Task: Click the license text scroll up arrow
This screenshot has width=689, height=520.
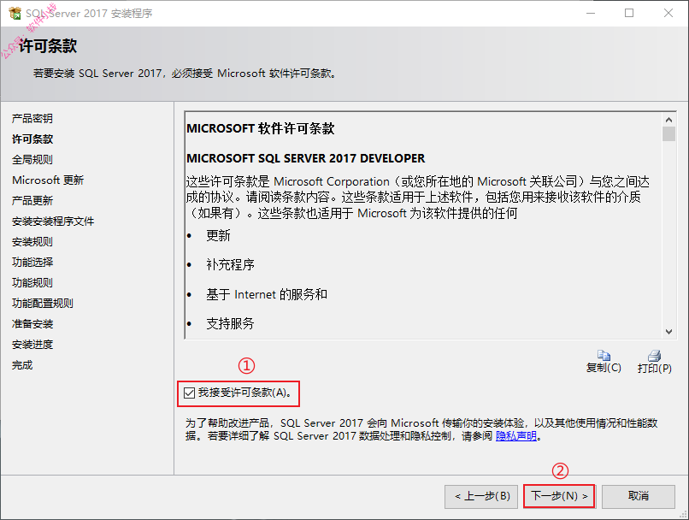Action: click(x=668, y=120)
